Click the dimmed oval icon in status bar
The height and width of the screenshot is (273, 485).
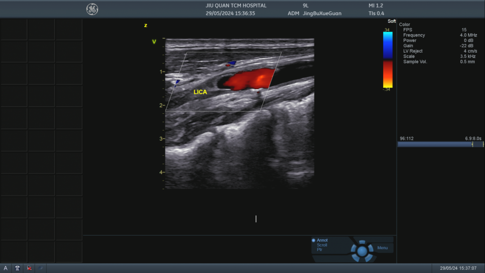(x=41, y=268)
